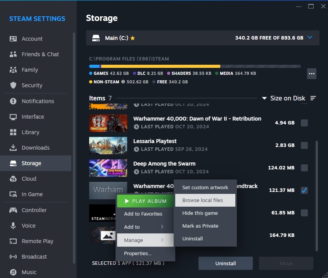Image resolution: width=328 pixels, height=278 pixels.
Task: Expand the Manage submenu arrow
Action: pos(162,240)
